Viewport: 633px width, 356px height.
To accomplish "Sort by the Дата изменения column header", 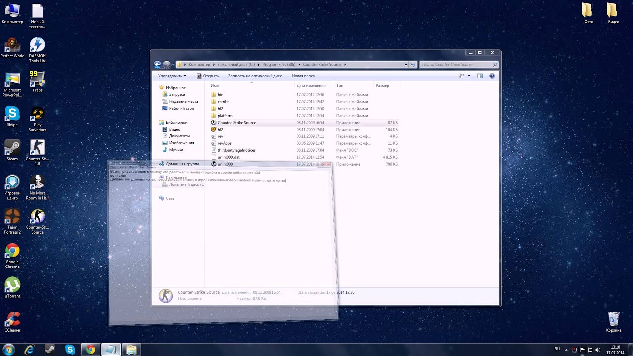I will (315, 85).
